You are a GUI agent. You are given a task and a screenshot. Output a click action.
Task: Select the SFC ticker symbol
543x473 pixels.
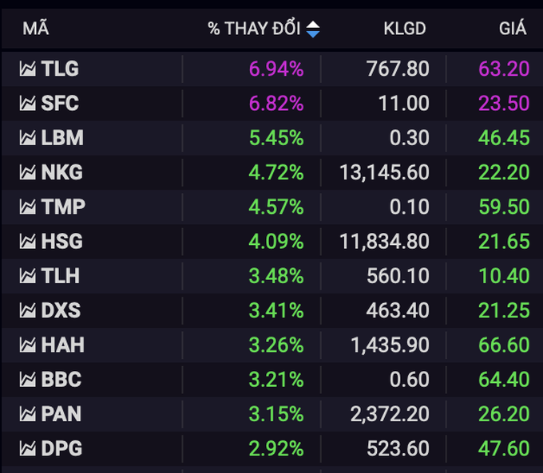(x=60, y=103)
